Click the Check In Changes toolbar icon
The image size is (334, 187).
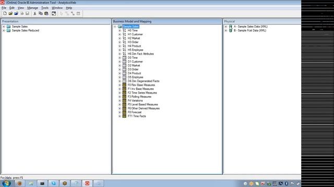coord(22,14)
